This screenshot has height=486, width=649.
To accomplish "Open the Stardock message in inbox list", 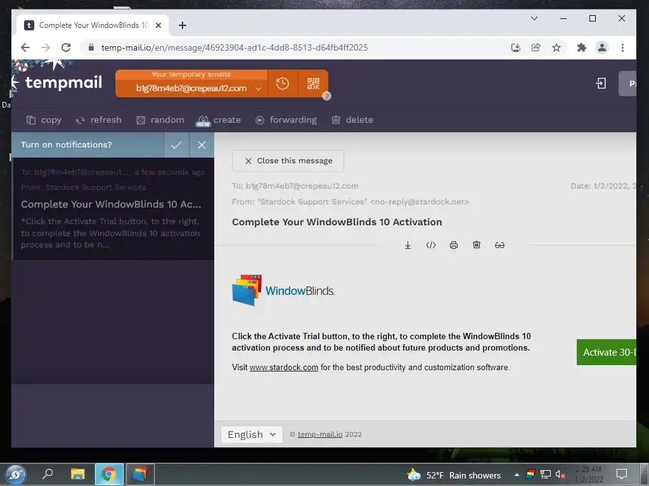I will [x=113, y=209].
